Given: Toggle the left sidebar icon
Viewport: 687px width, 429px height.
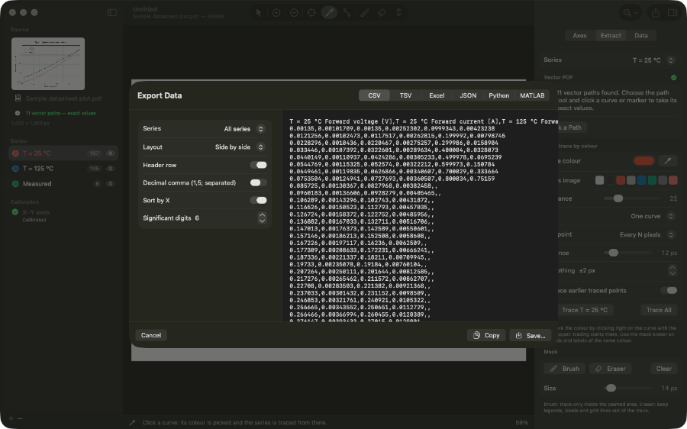Looking at the screenshot, I should click(112, 13).
